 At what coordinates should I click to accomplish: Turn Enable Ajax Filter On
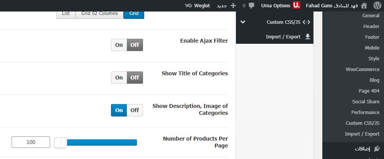[119, 45]
